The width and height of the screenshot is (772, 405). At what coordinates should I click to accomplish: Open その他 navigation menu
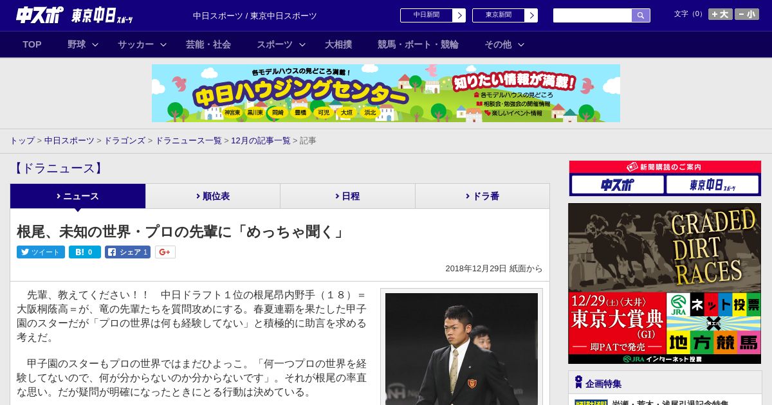pos(498,44)
